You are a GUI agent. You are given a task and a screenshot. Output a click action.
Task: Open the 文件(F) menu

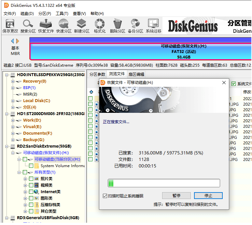(10, 13)
